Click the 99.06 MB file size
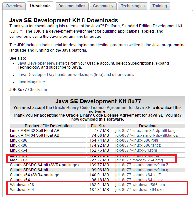 pos(100,170)
